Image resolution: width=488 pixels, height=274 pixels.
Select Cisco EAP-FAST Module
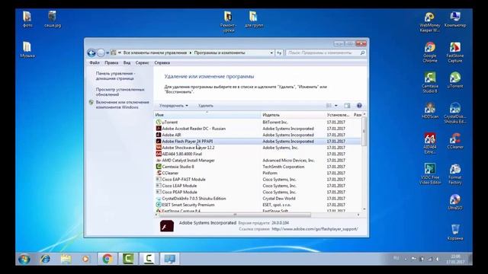pos(258,180)
